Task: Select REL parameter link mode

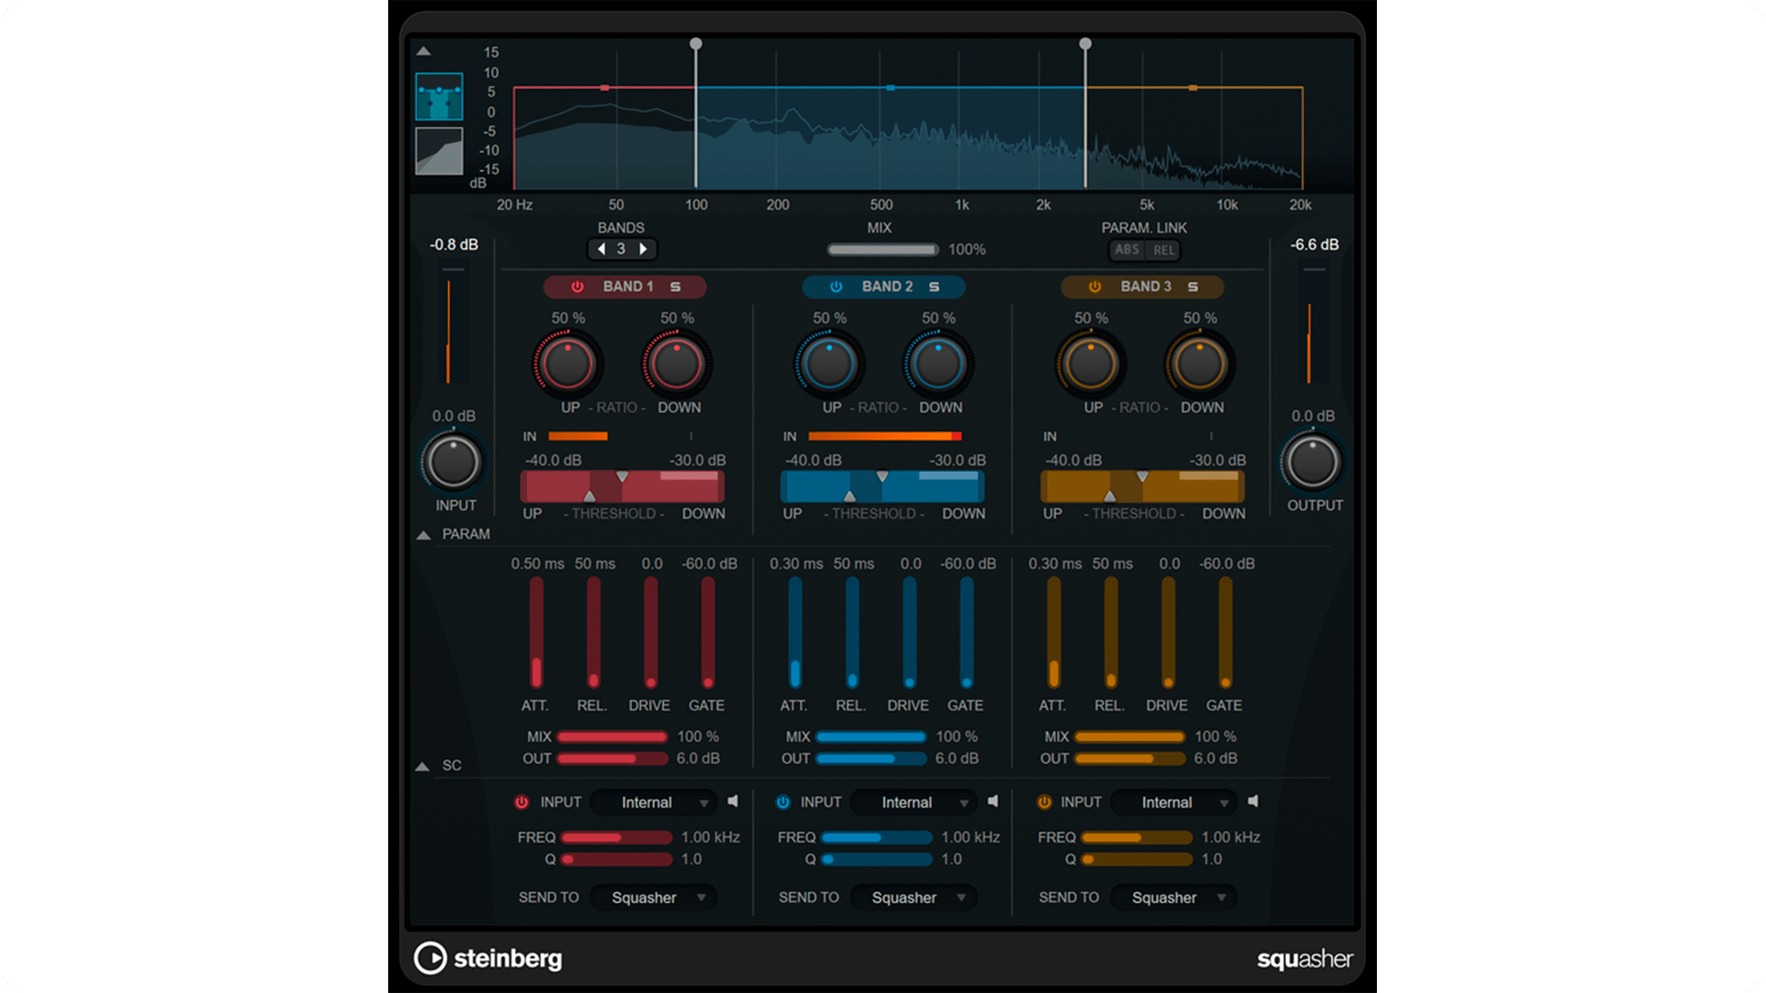Action: click(1164, 250)
